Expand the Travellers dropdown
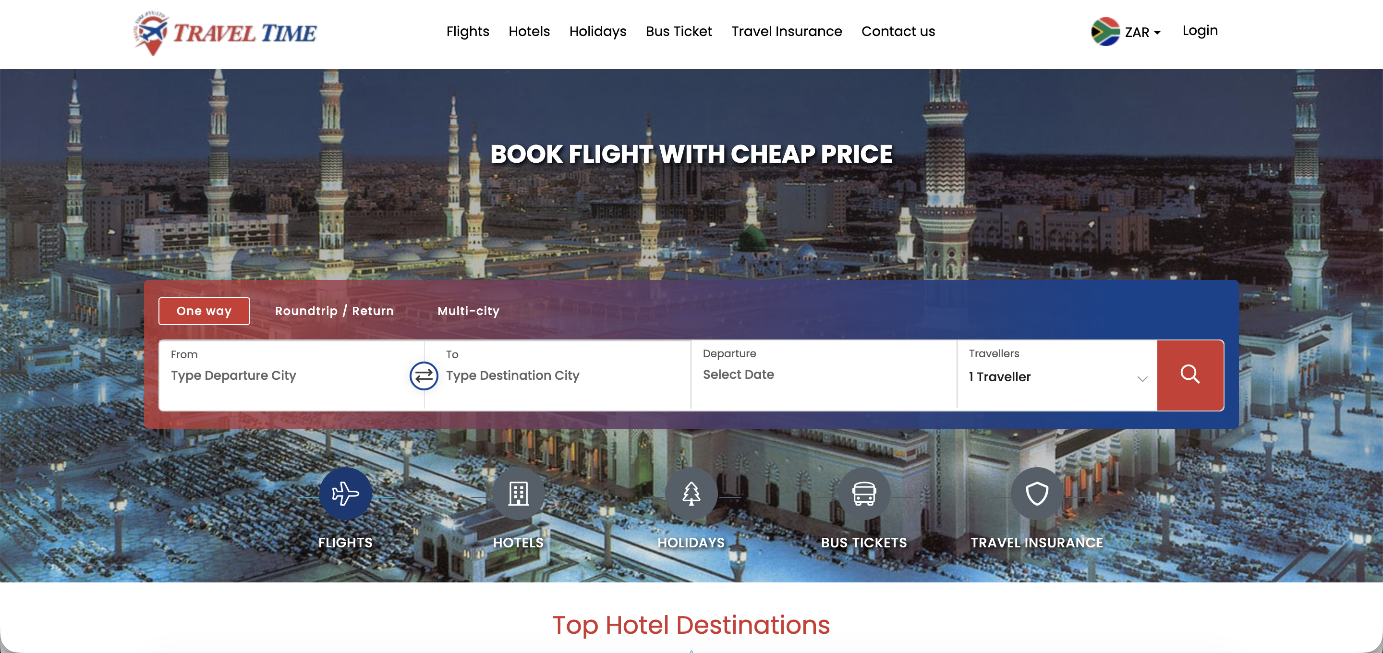Viewport: 1383px width, 653px height. [1057, 375]
